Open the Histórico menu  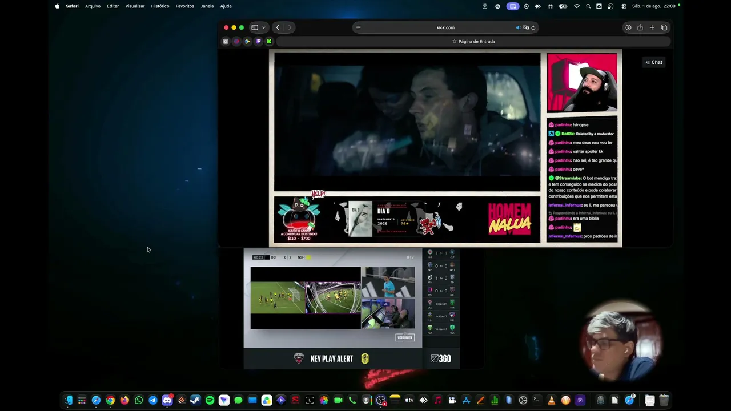[160, 6]
